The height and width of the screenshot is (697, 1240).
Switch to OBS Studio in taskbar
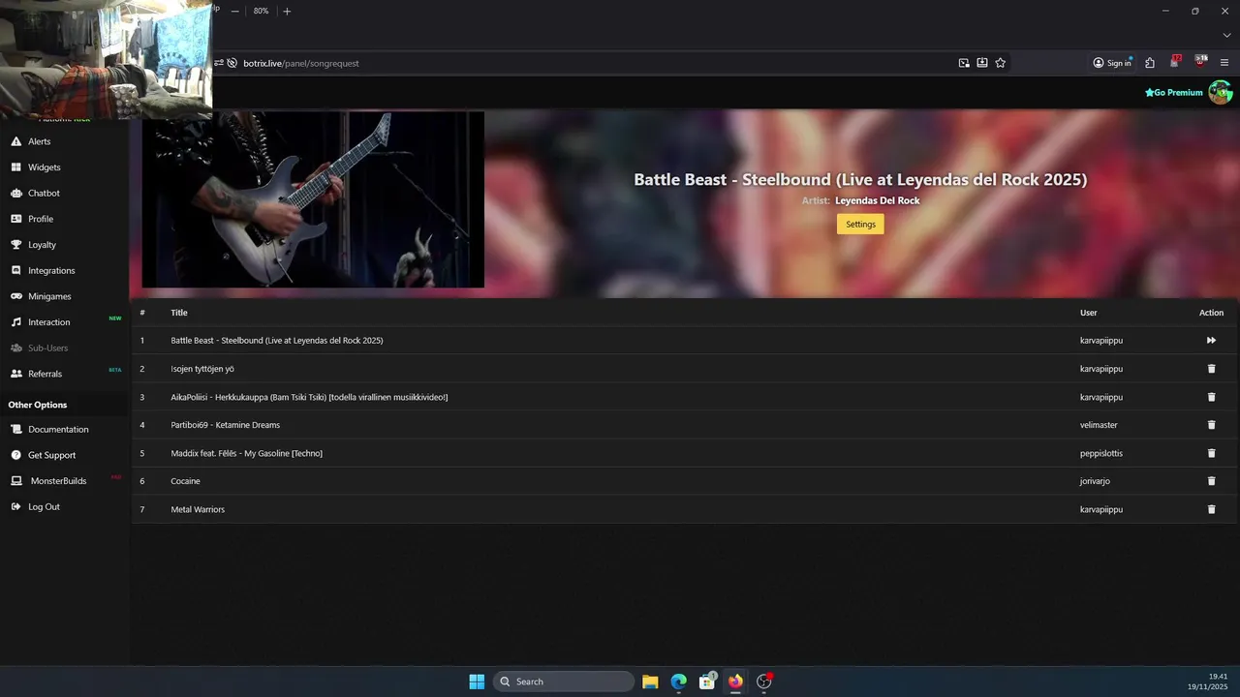tap(763, 682)
